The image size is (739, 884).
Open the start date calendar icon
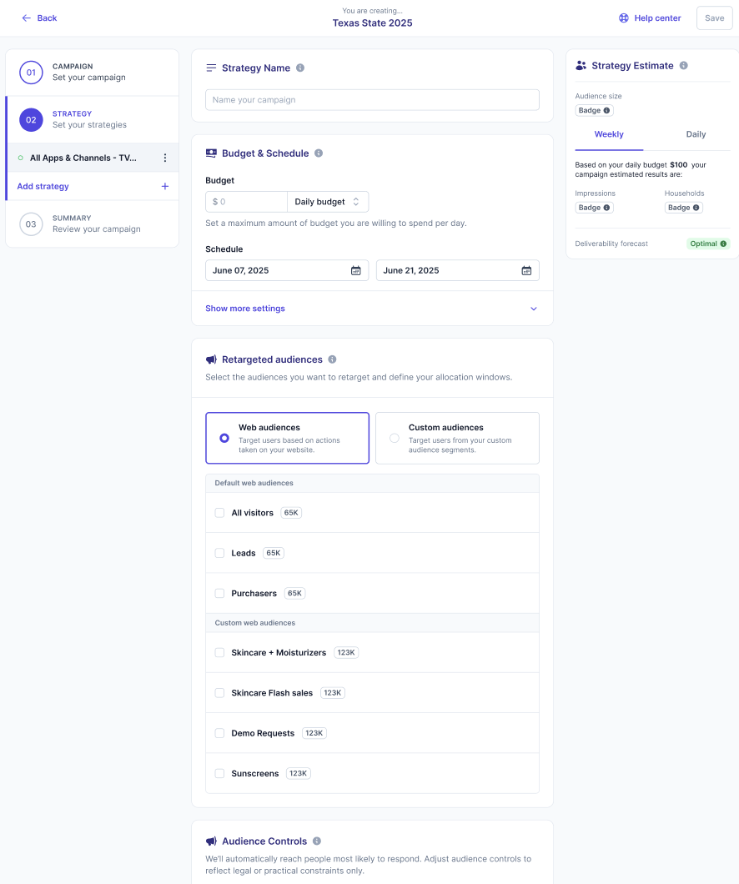pyautogui.click(x=356, y=271)
